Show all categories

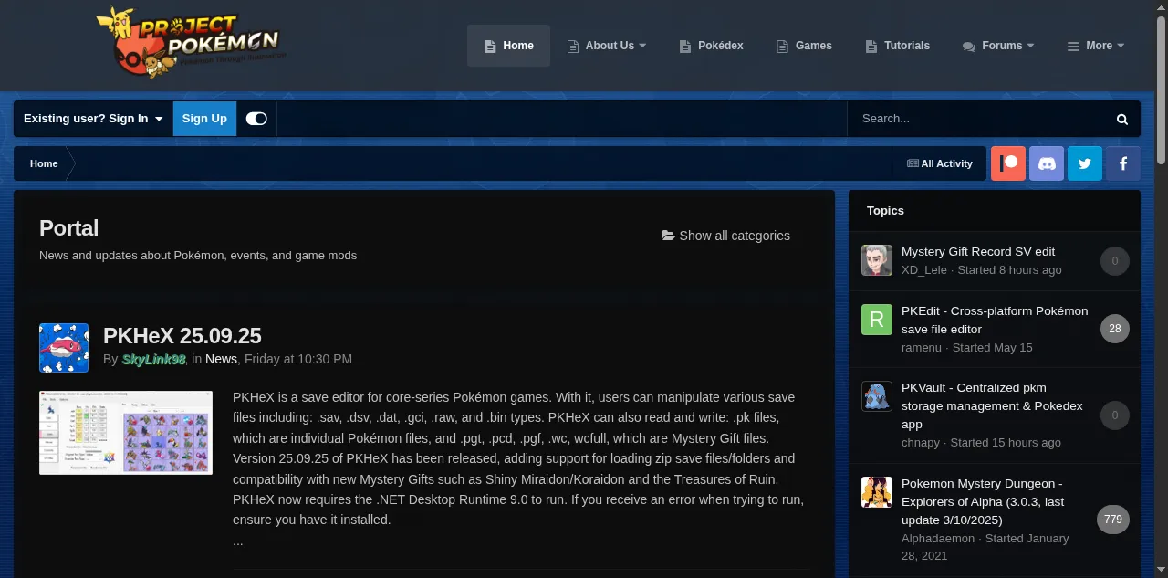tap(726, 236)
